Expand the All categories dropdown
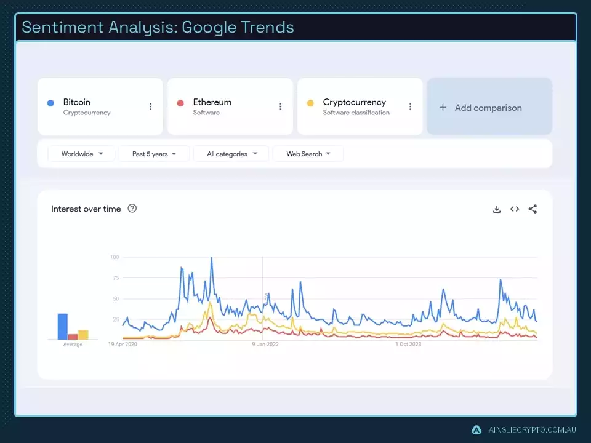 point(231,154)
